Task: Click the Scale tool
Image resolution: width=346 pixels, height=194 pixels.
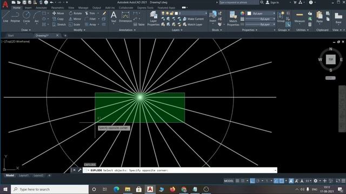Action: [75, 24]
